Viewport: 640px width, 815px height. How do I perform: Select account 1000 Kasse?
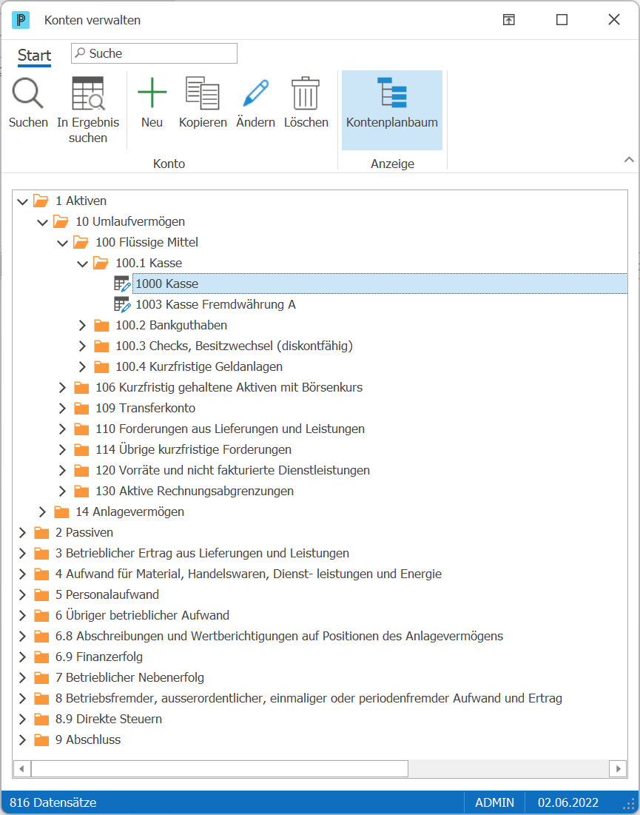point(380,284)
